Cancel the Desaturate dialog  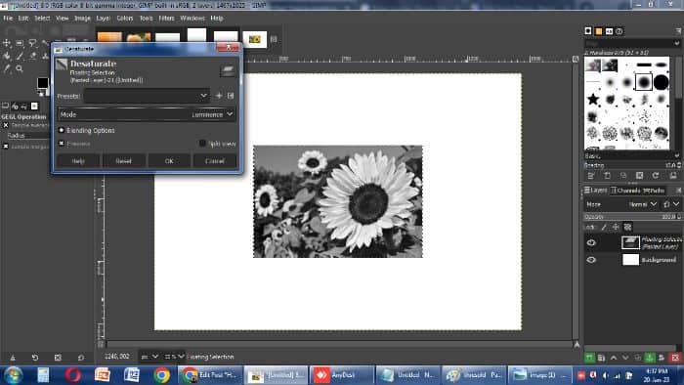[x=215, y=161]
